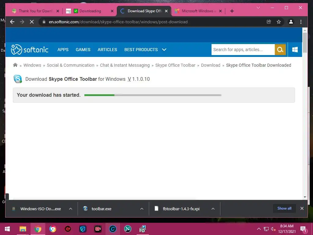The width and height of the screenshot is (313, 235).
Task: Open the Windows Start menu
Action: click(7, 229)
